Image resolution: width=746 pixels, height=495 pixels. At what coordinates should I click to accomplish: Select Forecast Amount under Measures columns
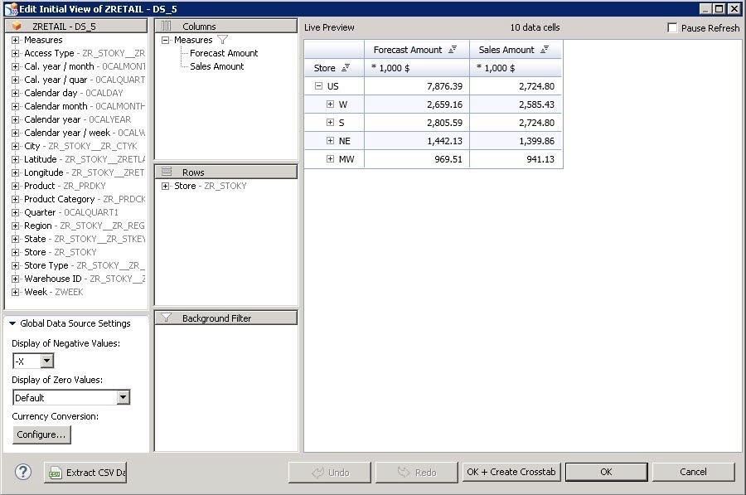click(224, 53)
